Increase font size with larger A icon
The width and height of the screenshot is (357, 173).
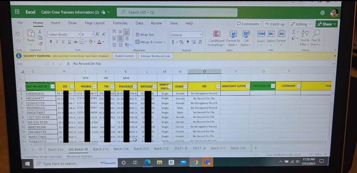click(97, 35)
